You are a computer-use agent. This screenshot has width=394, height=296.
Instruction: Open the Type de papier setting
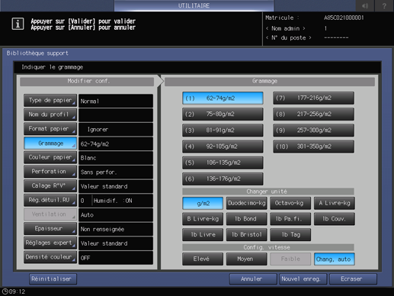50,101
